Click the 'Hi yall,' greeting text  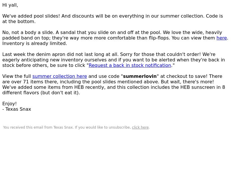(10, 5)
